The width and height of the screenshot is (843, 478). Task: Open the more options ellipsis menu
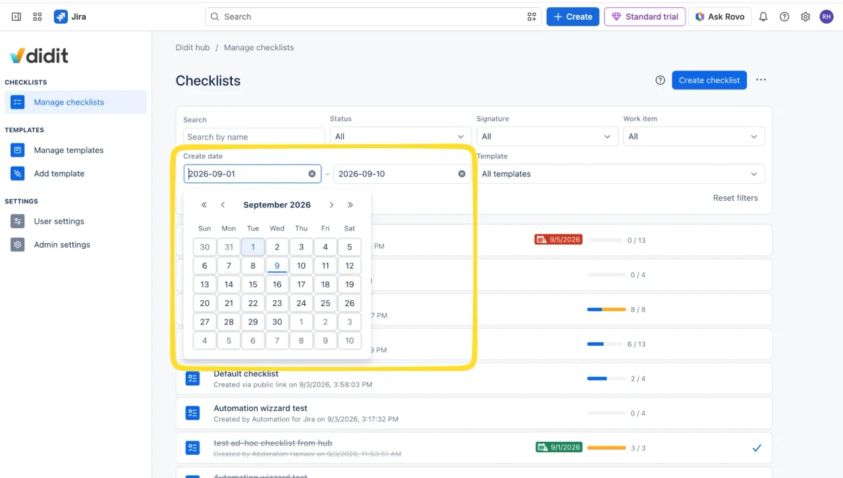(x=761, y=80)
